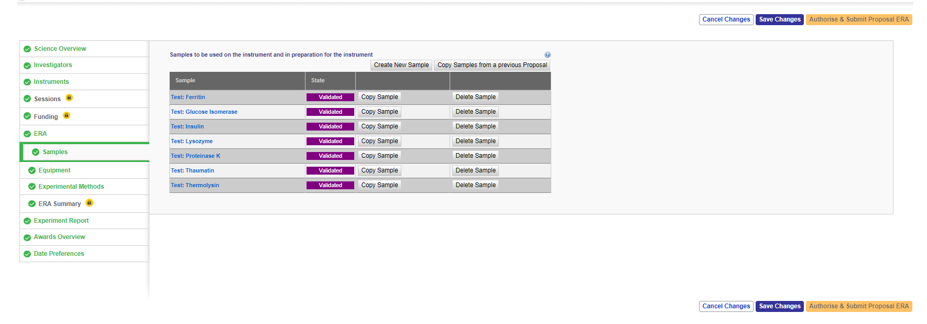Viewport: 927px width, 324px height.
Task: Click green checkmark icon beside Science Overview
Action: [27, 49]
